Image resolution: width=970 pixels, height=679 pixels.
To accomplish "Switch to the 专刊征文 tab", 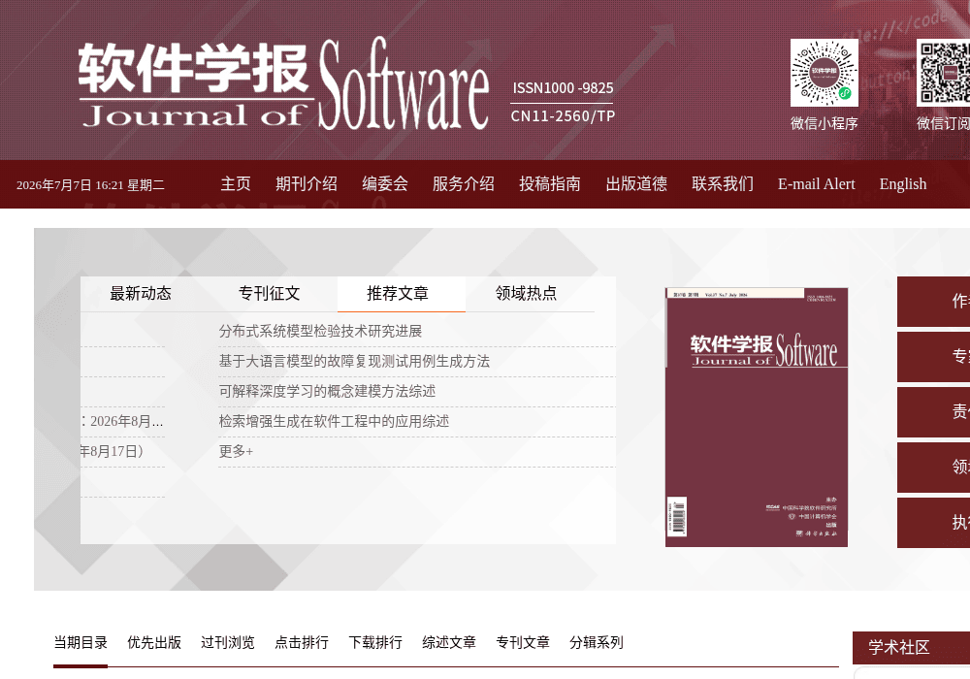I will [x=269, y=293].
